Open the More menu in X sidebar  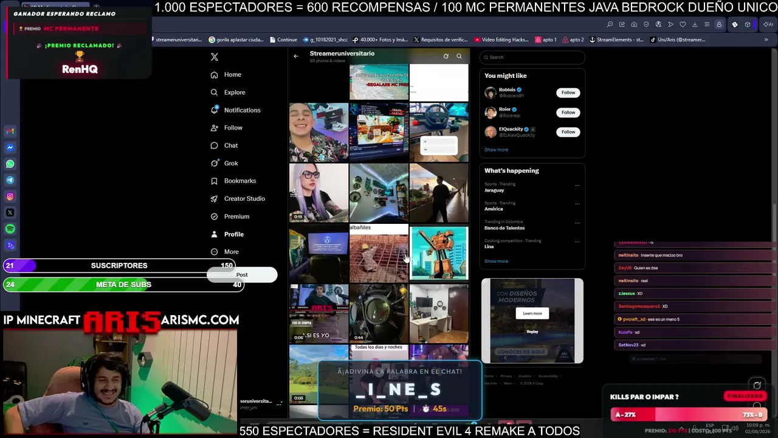pos(225,252)
